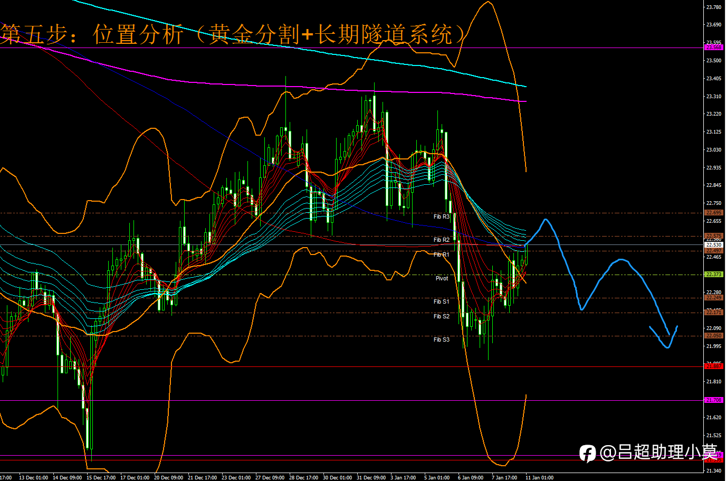Click the 22.655 price scale value
The image size is (726, 481).
point(714,221)
